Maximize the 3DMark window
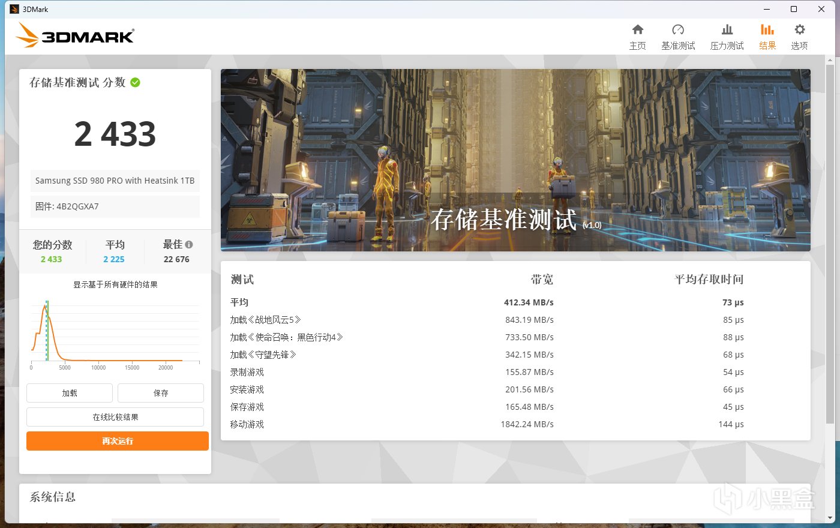 coord(794,9)
